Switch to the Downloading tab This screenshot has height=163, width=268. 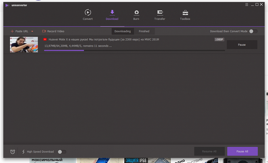(123, 31)
